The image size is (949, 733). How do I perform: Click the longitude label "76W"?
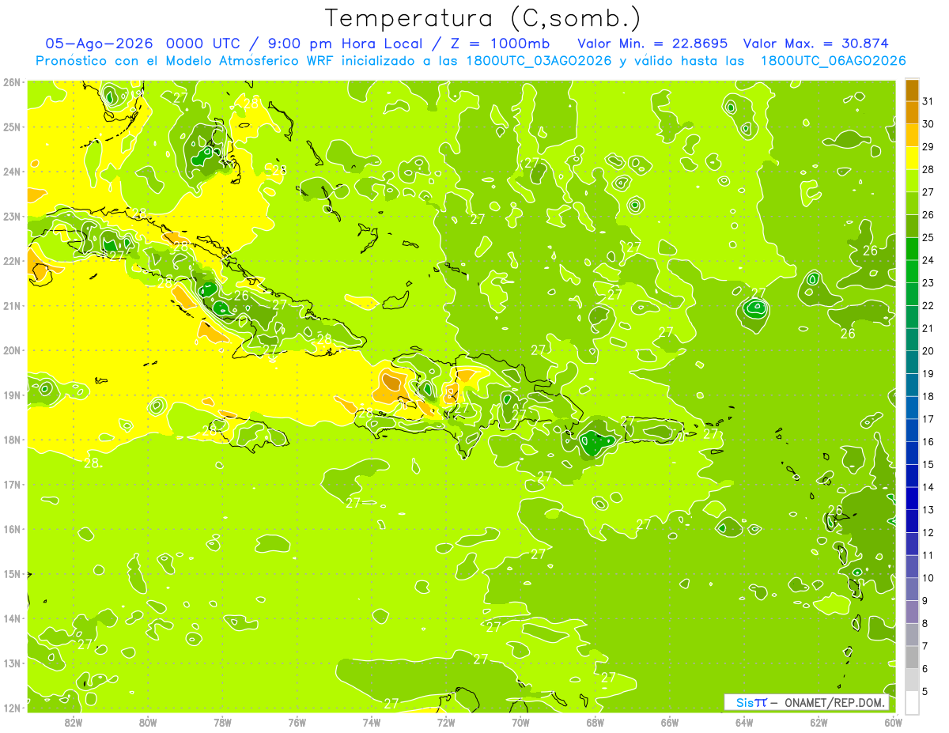(297, 722)
